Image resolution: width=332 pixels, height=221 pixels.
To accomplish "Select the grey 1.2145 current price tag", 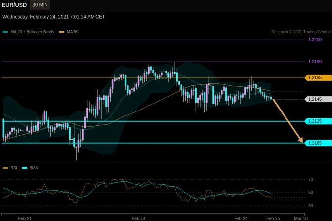I will 318,99.
